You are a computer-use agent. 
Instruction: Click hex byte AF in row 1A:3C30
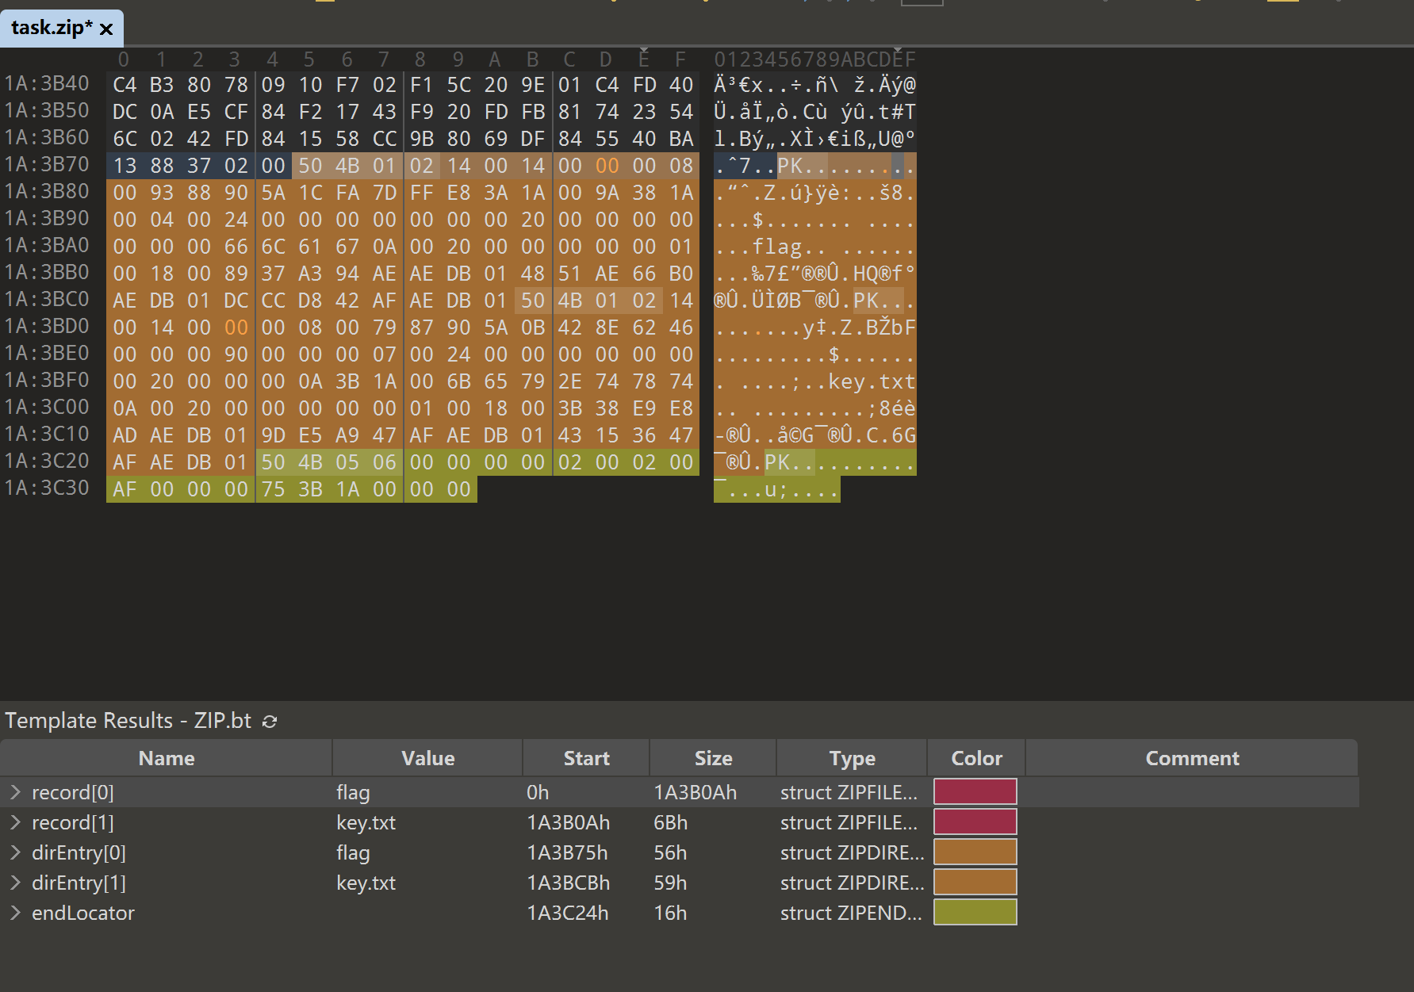[x=125, y=489]
